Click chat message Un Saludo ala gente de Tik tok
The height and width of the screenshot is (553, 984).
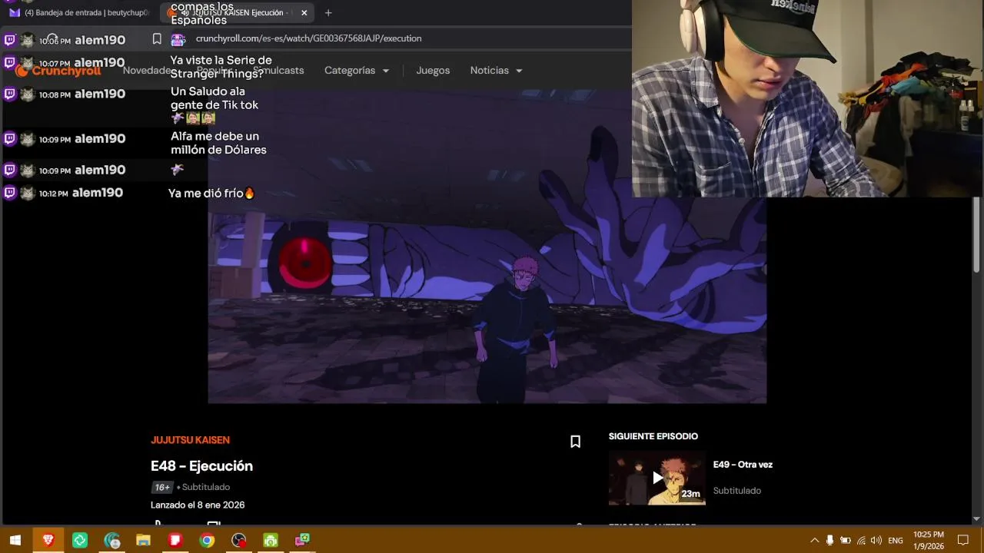click(x=214, y=104)
